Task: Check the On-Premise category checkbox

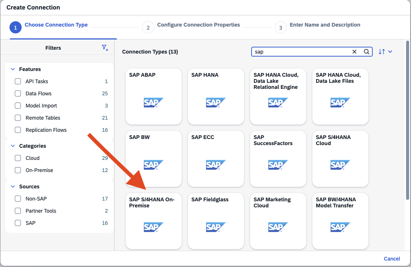Action: pos(18,170)
